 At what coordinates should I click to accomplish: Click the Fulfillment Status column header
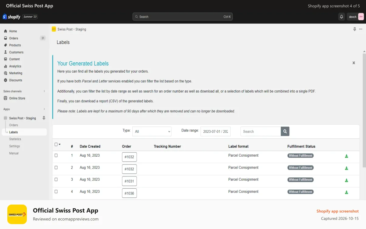[301, 147]
